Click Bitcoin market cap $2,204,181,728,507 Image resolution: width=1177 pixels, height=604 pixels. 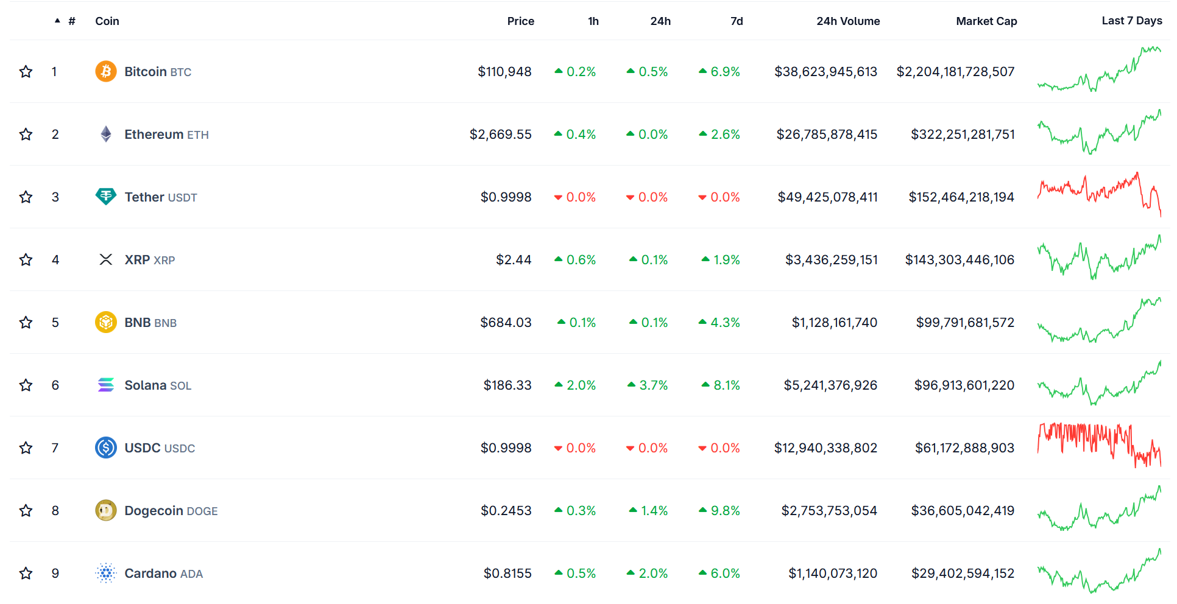[x=955, y=72]
